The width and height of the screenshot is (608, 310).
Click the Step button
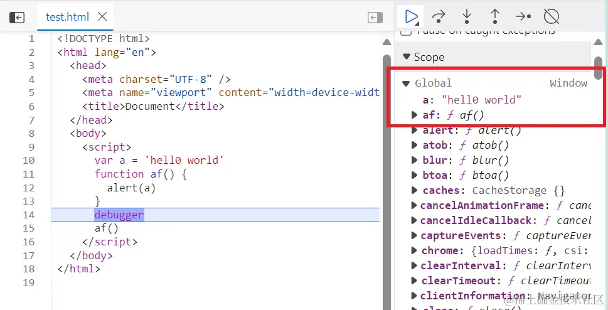(523, 17)
